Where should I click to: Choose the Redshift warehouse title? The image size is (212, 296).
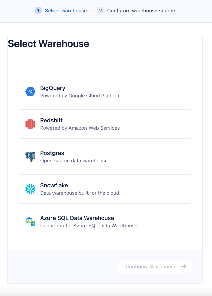51,120
